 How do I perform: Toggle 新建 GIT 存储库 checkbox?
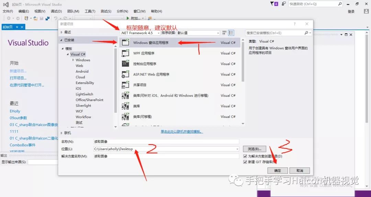pyautogui.click(x=245, y=162)
